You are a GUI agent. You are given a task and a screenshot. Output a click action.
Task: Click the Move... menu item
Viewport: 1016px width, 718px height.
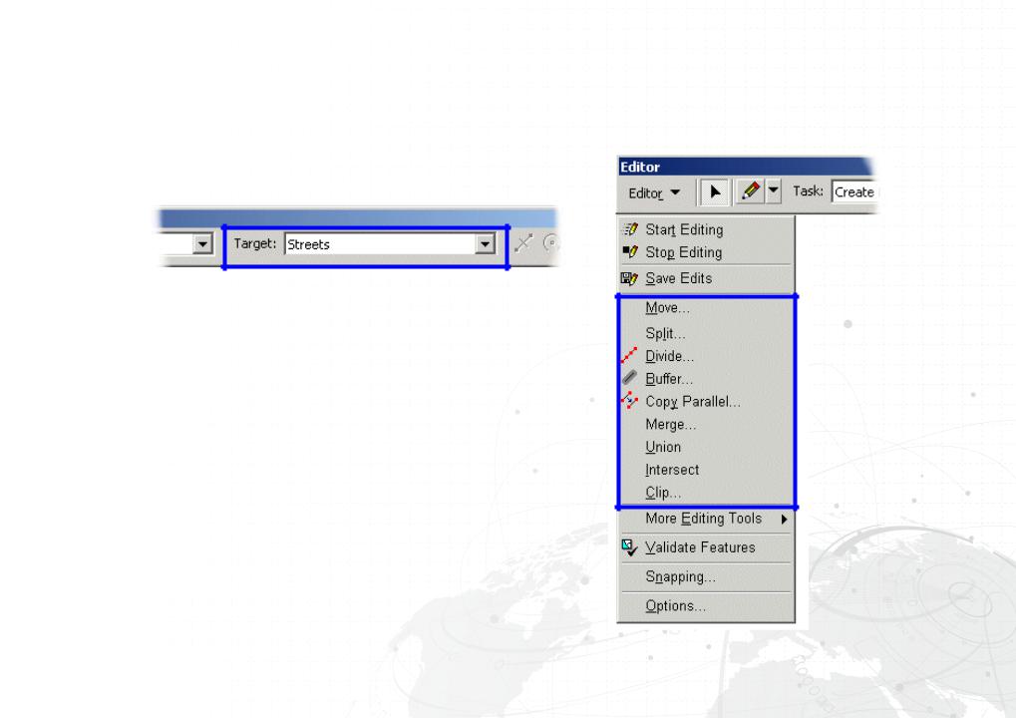point(706,308)
